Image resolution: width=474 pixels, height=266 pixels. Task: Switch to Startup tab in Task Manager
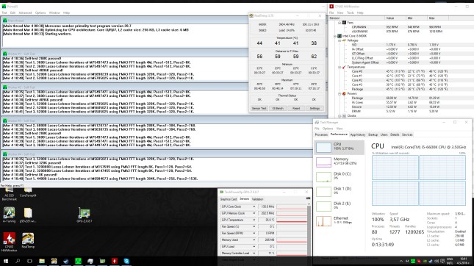(x=373, y=134)
